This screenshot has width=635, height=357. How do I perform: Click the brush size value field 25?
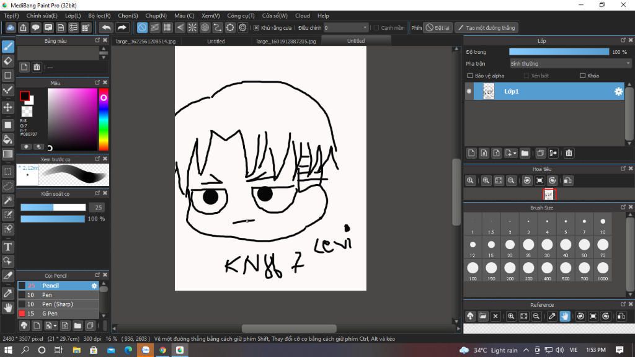(x=98, y=208)
